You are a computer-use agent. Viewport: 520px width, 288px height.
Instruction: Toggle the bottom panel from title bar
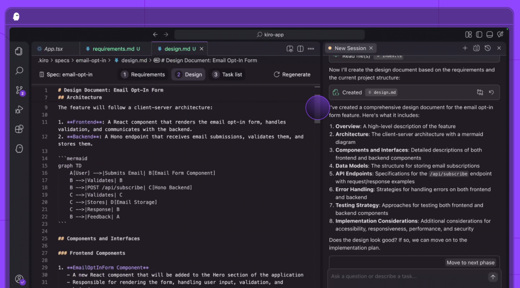point(490,35)
